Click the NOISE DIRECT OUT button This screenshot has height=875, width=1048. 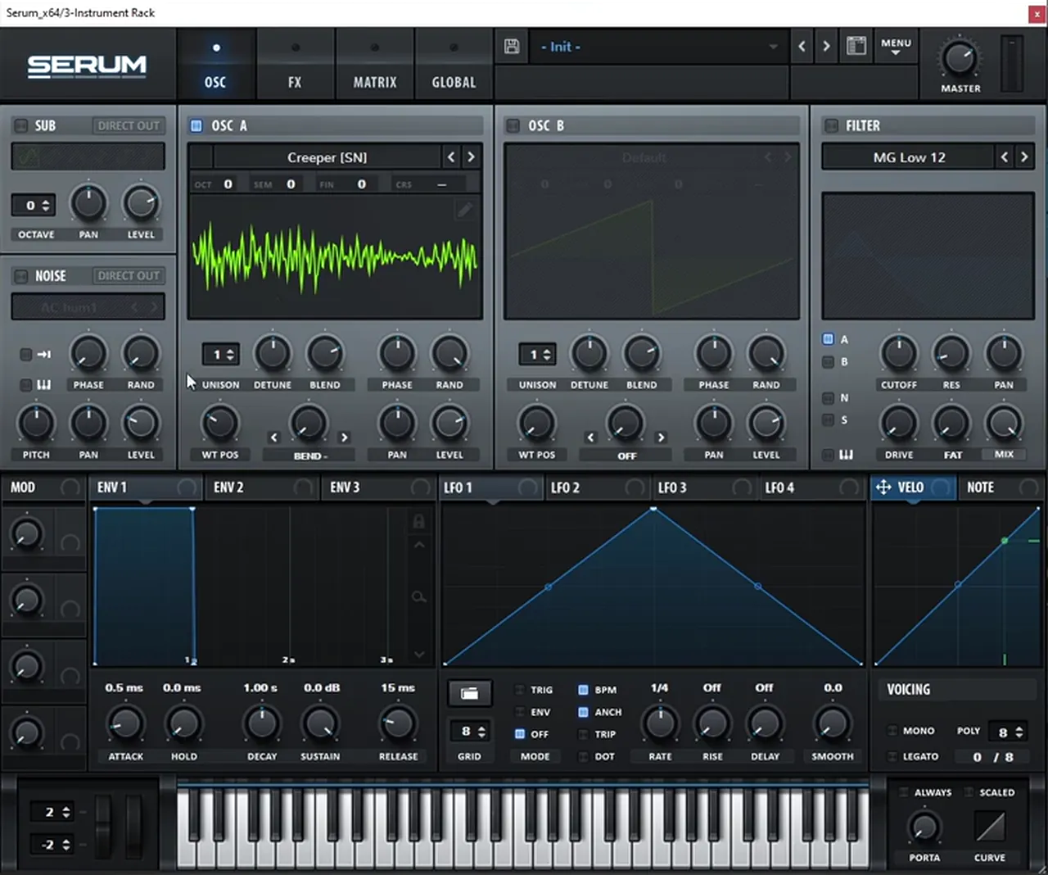pyautogui.click(x=129, y=276)
